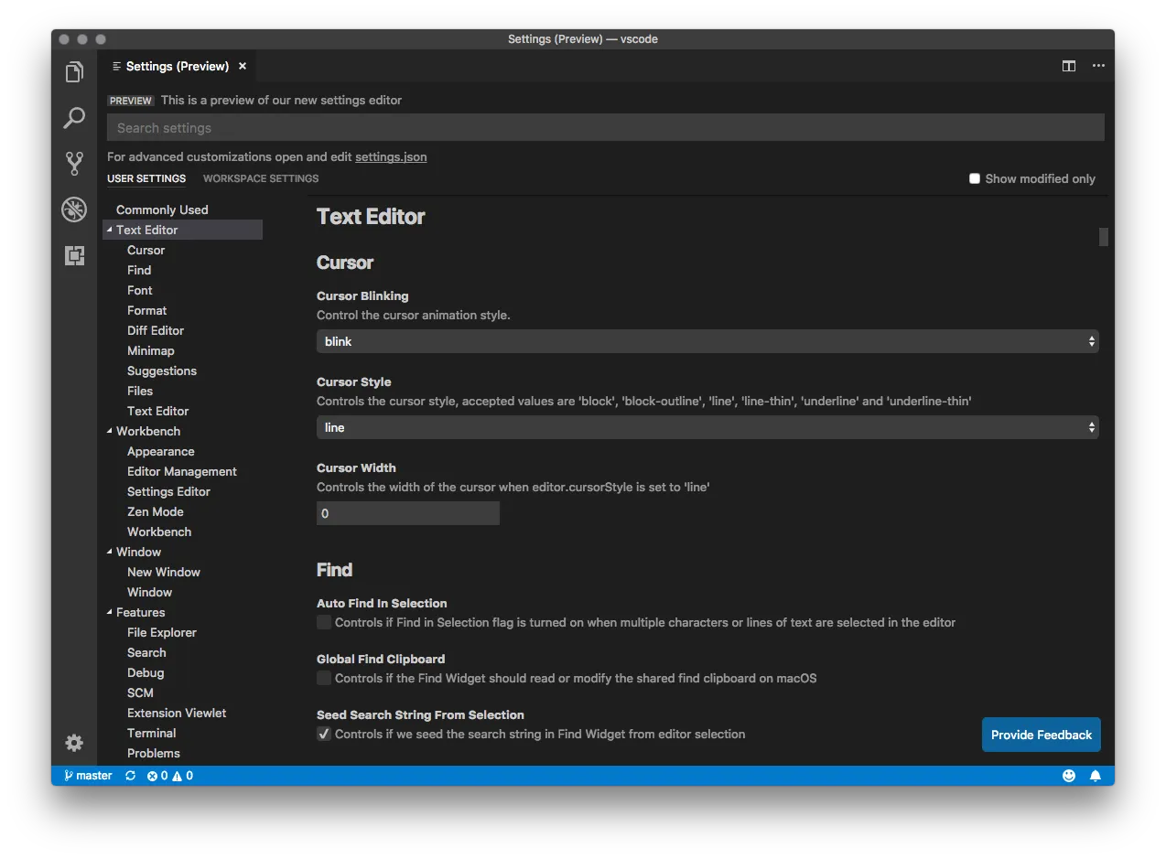Open the Cursor Style dropdown
Image resolution: width=1166 pixels, height=859 pixels.
707,427
